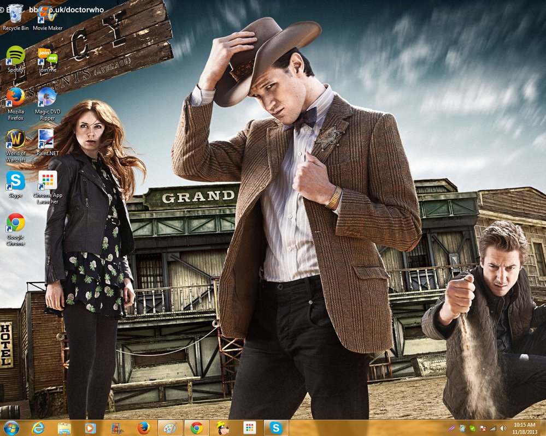
Task: Launch Firefox from the taskbar
Action: click(x=143, y=428)
